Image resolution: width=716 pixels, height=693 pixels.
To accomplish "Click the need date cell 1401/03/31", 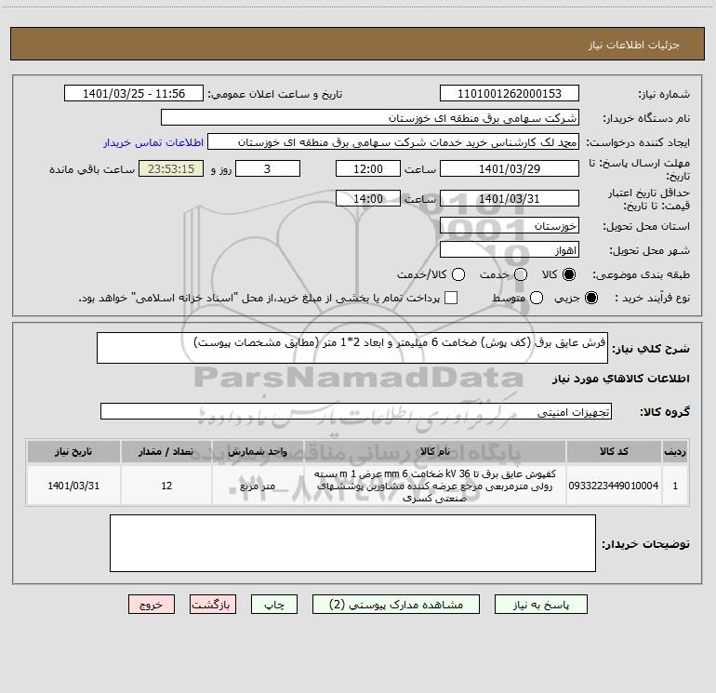I will (73, 486).
